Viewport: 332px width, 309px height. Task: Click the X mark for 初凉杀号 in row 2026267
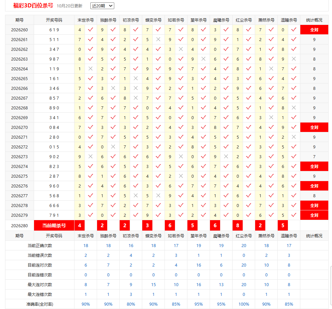point(136,98)
